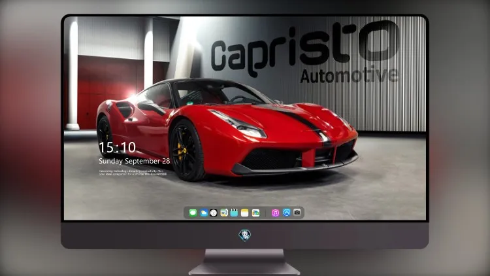Open the Photos gallery app in dock
This screenshot has width=490, height=276.
tap(255, 213)
